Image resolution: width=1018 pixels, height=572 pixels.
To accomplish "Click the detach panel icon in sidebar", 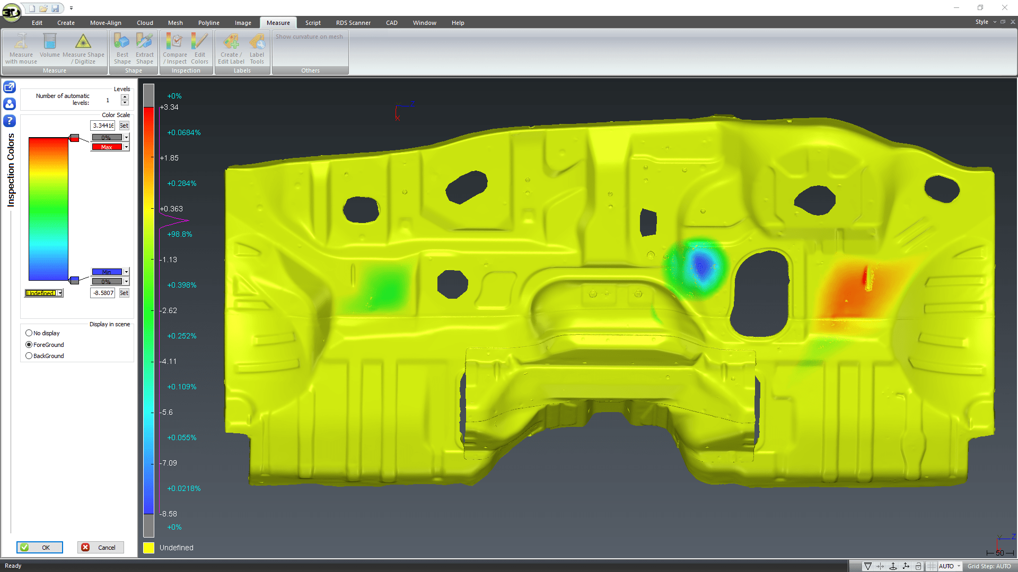I will (x=10, y=87).
